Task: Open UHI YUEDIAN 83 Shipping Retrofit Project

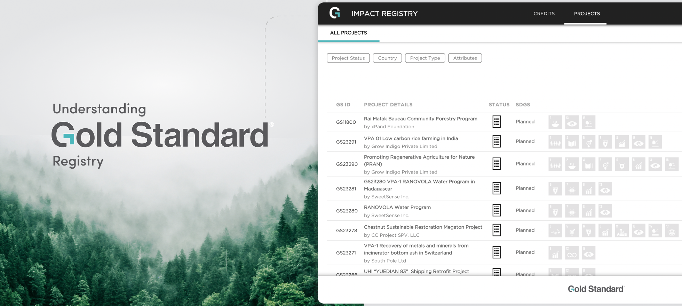Action: click(417, 271)
